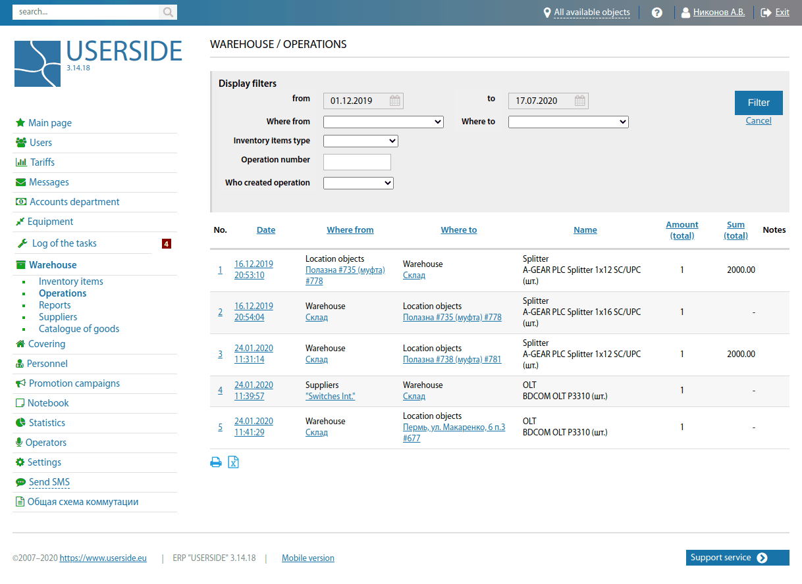Open calendar icon for the 'from' date
Image resolution: width=802 pixels, height=584 pixels.
(x=395, y=101)
